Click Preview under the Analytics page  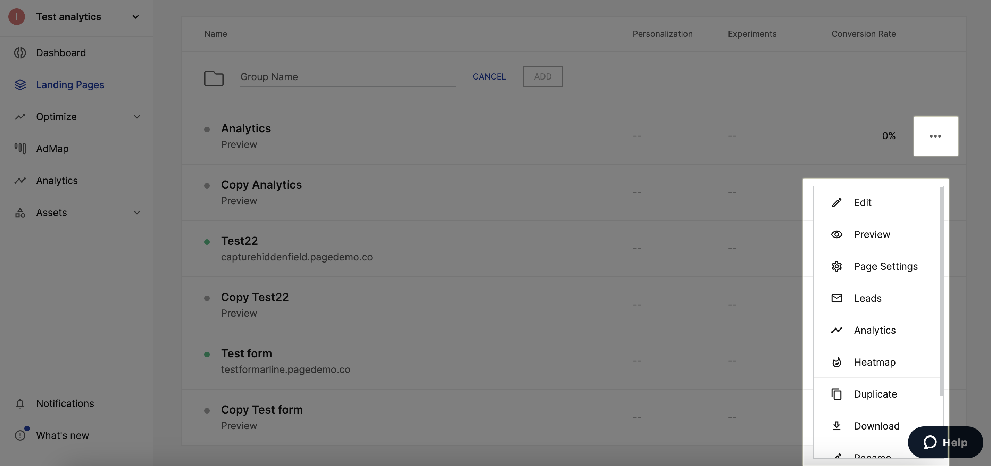point(239,144)
